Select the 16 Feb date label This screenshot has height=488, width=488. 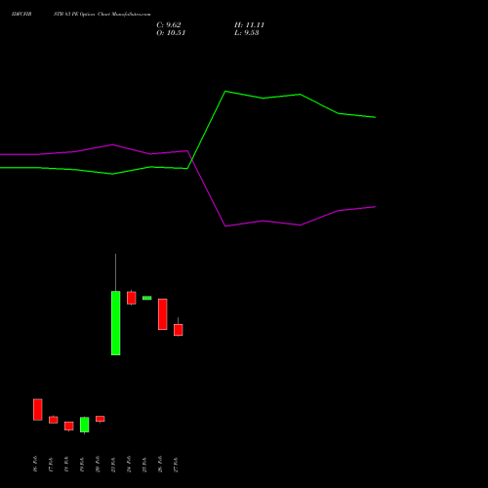click(x=35, y=464)
